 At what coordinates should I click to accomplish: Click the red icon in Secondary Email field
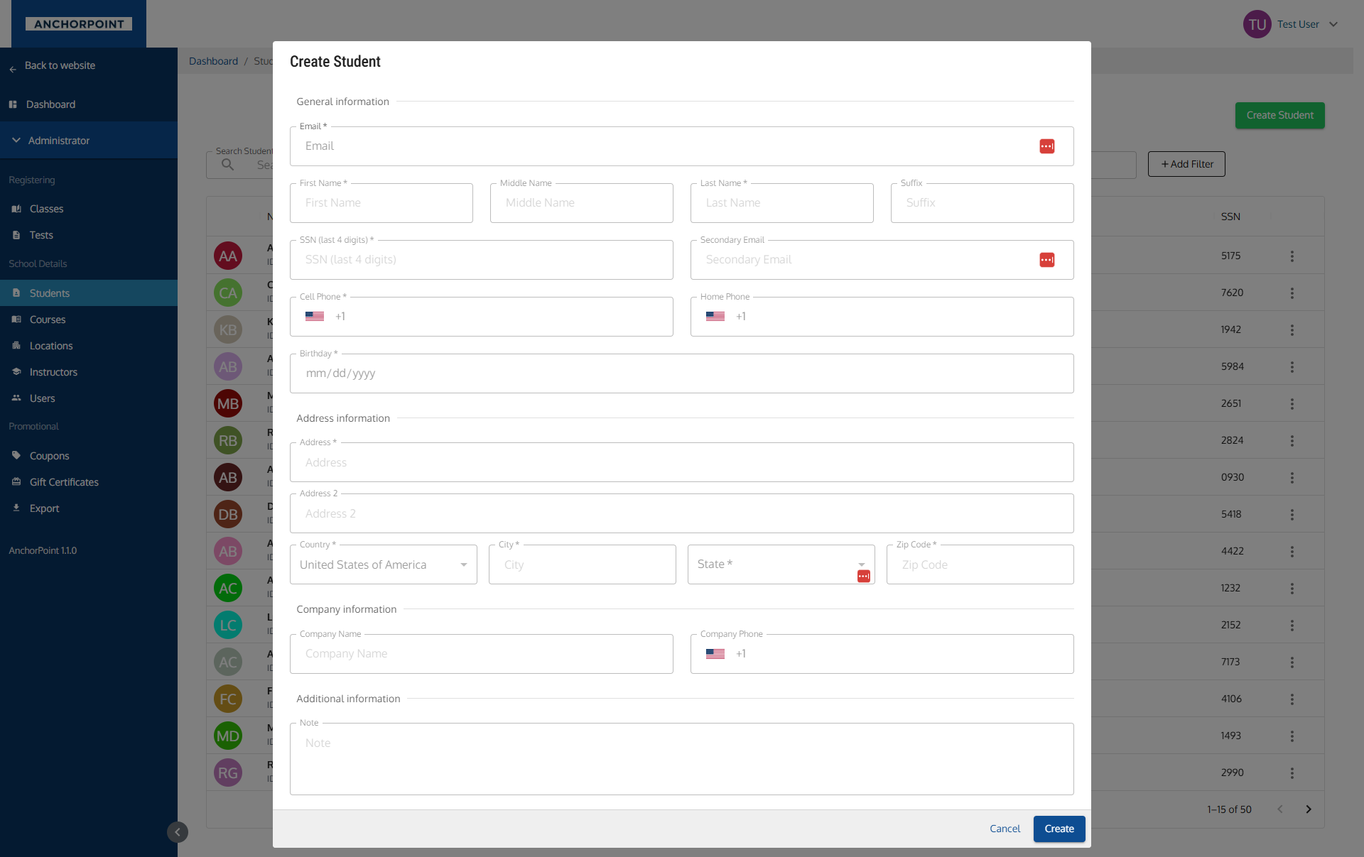1046,260
